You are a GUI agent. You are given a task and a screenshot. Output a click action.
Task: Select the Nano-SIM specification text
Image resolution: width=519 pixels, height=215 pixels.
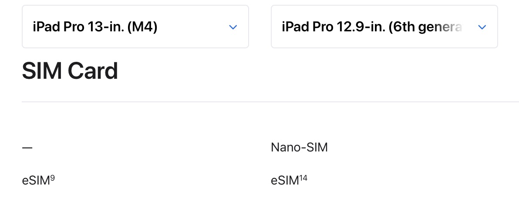point(299,148)
